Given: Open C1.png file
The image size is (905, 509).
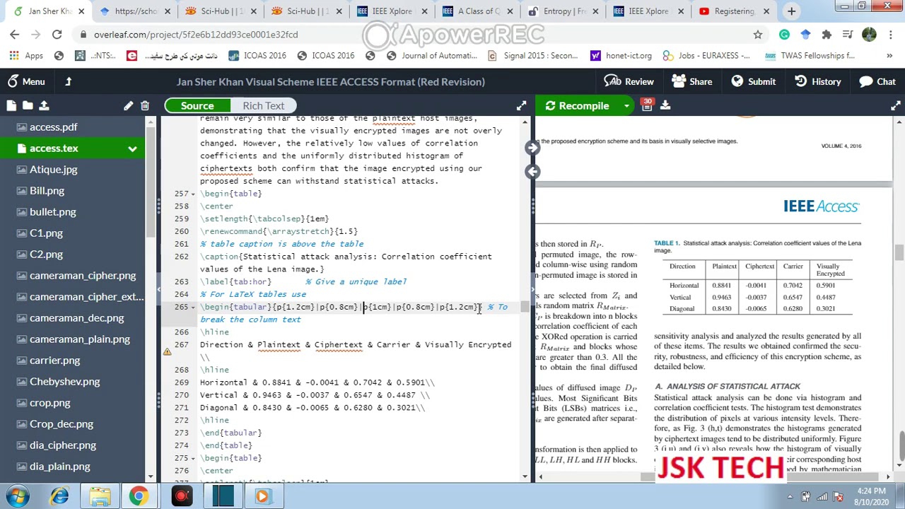Looking at the screenshot, I should (46, 233).
